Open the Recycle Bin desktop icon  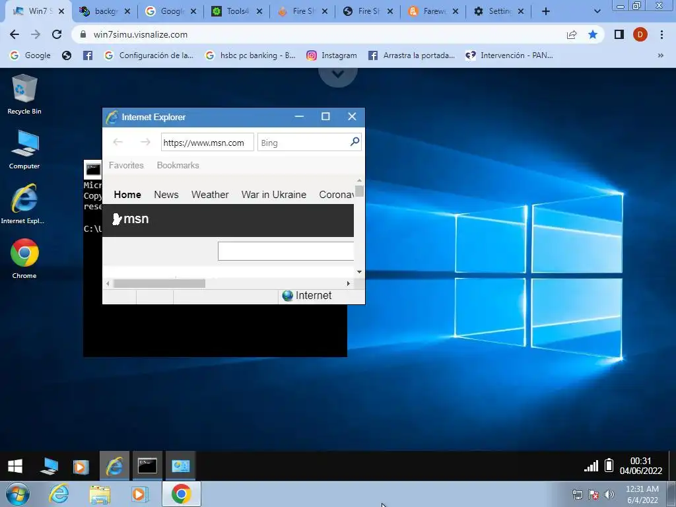click(24, 94)
